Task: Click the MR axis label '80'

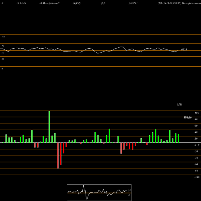Action: point(196,119)
